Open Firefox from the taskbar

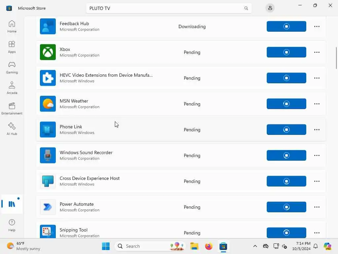pos(209,246)
